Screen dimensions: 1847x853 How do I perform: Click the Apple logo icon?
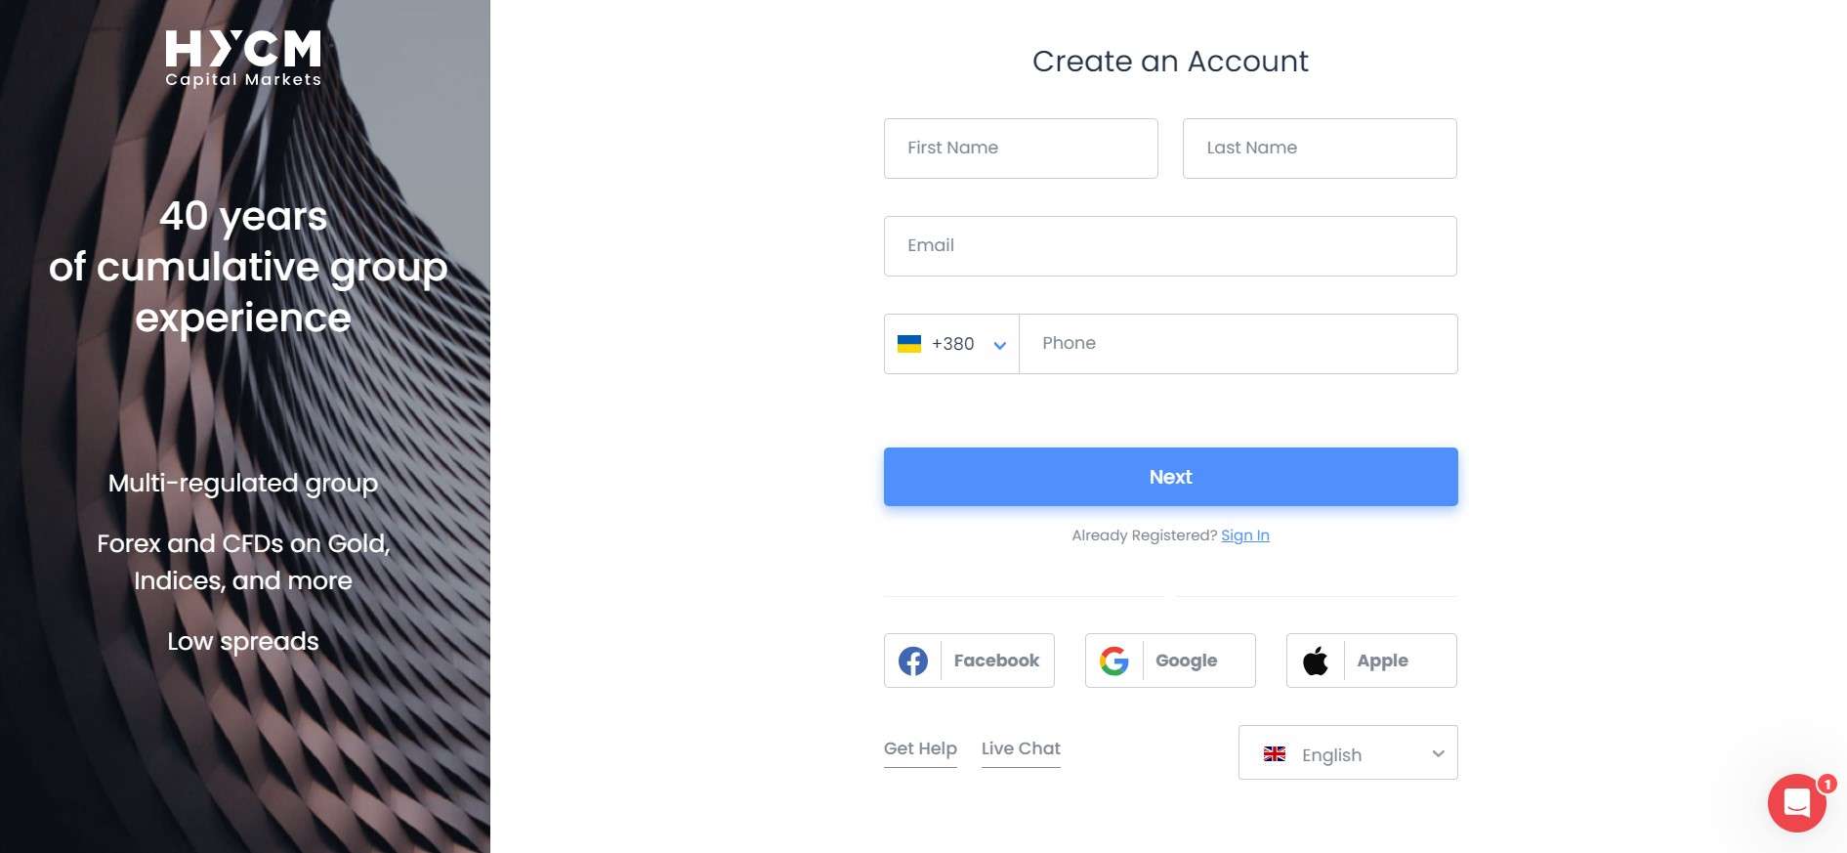(x=1316, y=661)
